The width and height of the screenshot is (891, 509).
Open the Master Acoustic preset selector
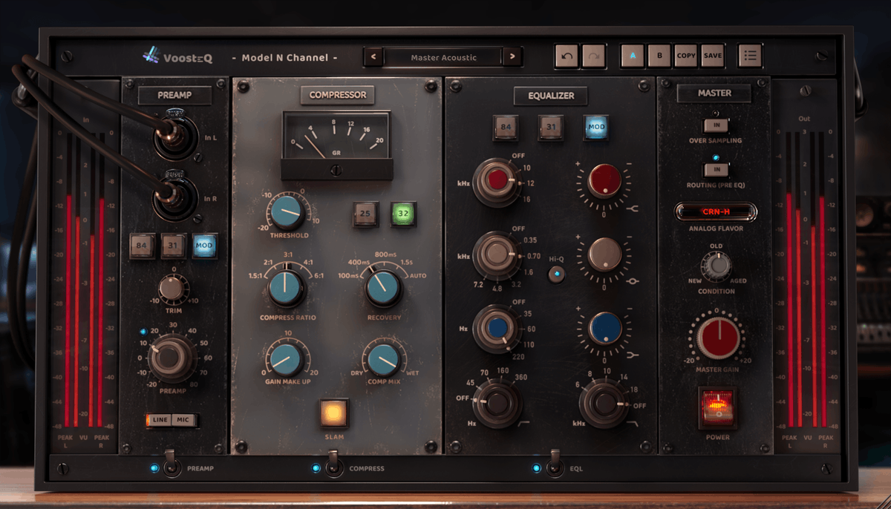tap(443, 57)
